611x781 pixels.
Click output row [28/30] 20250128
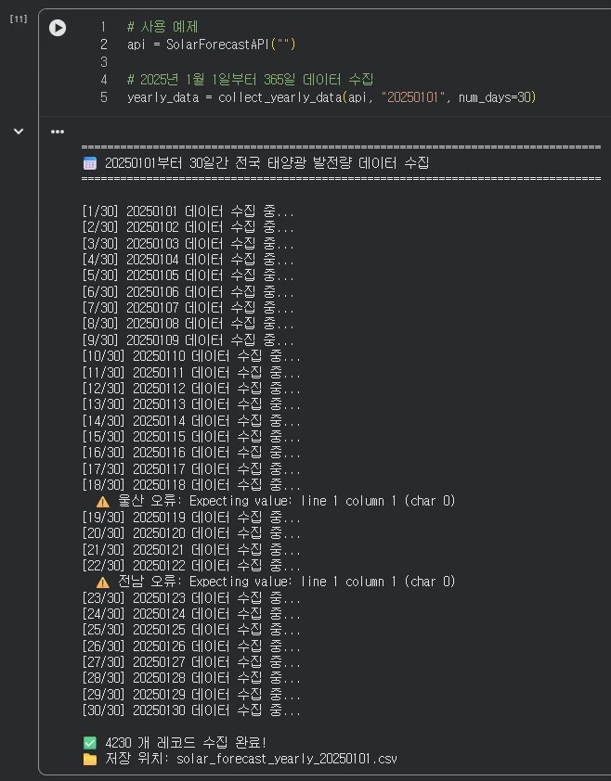coord(191,678)
